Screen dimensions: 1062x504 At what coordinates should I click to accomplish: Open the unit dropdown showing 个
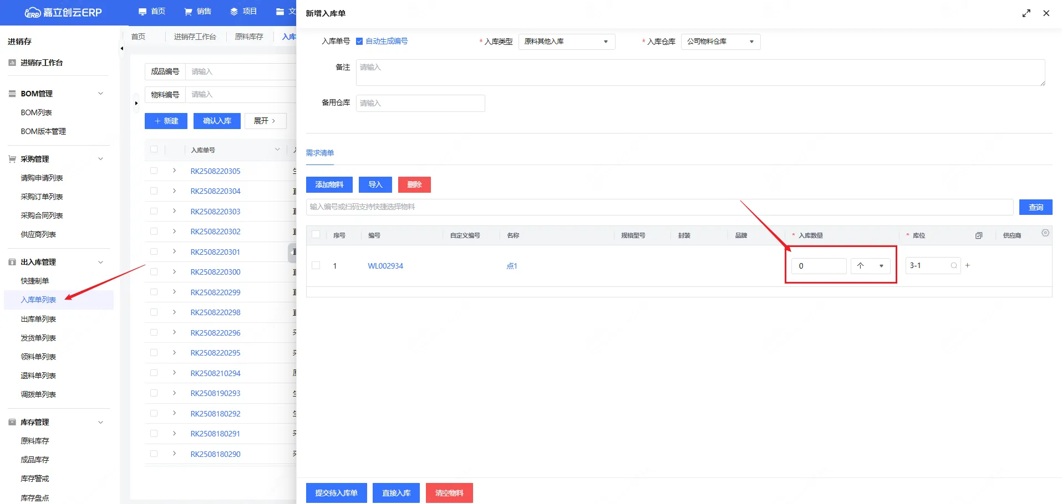870,266
